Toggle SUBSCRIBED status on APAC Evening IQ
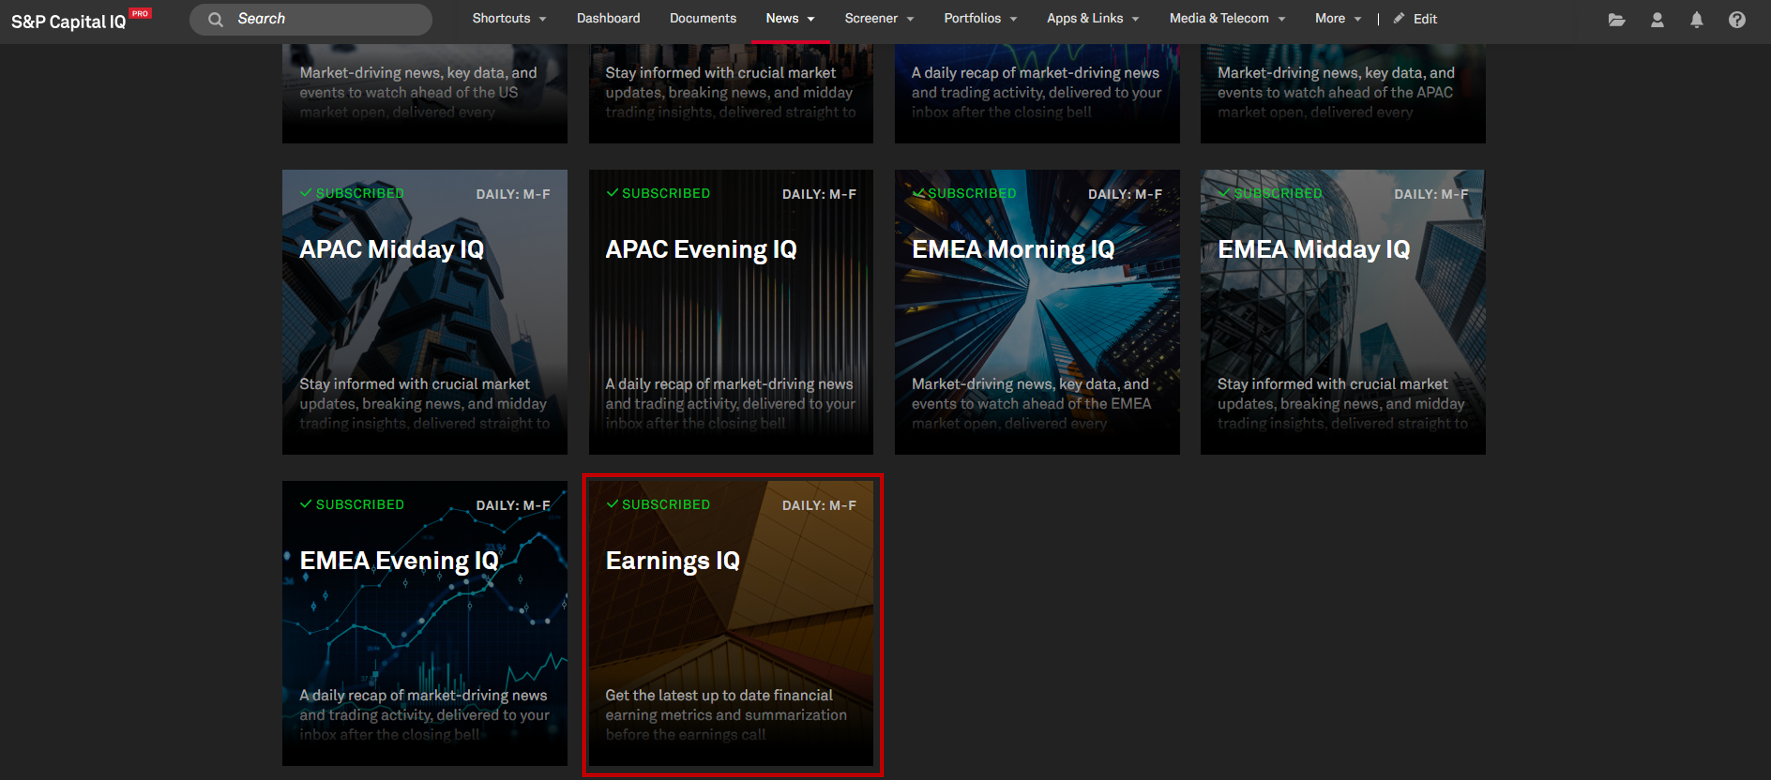The height and width of the screenshot is (780, 1771). pos(658,193)
